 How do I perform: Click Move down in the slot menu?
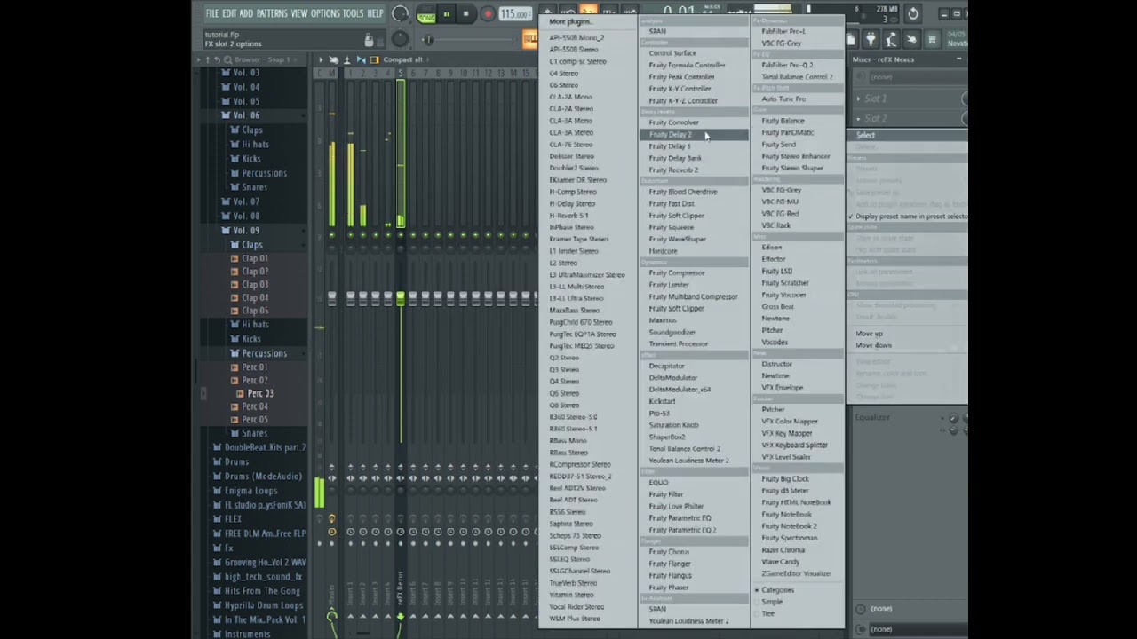pyautogui.click(x=873, y=345)
